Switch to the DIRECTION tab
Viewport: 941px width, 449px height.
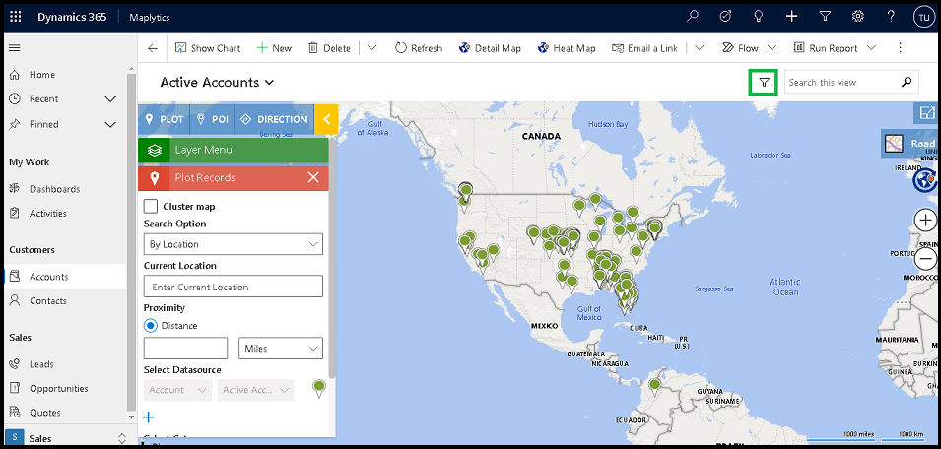click(274, 119)
